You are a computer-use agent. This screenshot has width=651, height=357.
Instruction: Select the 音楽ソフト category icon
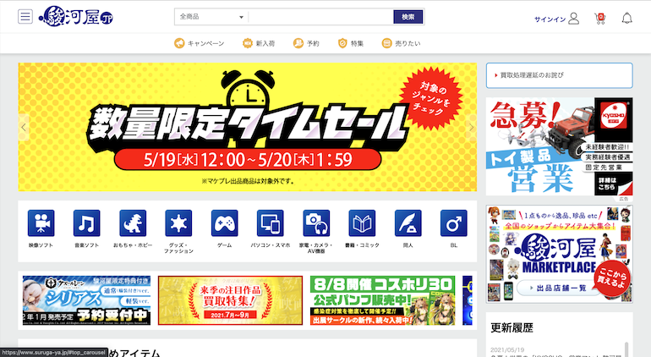pos(87,223)
